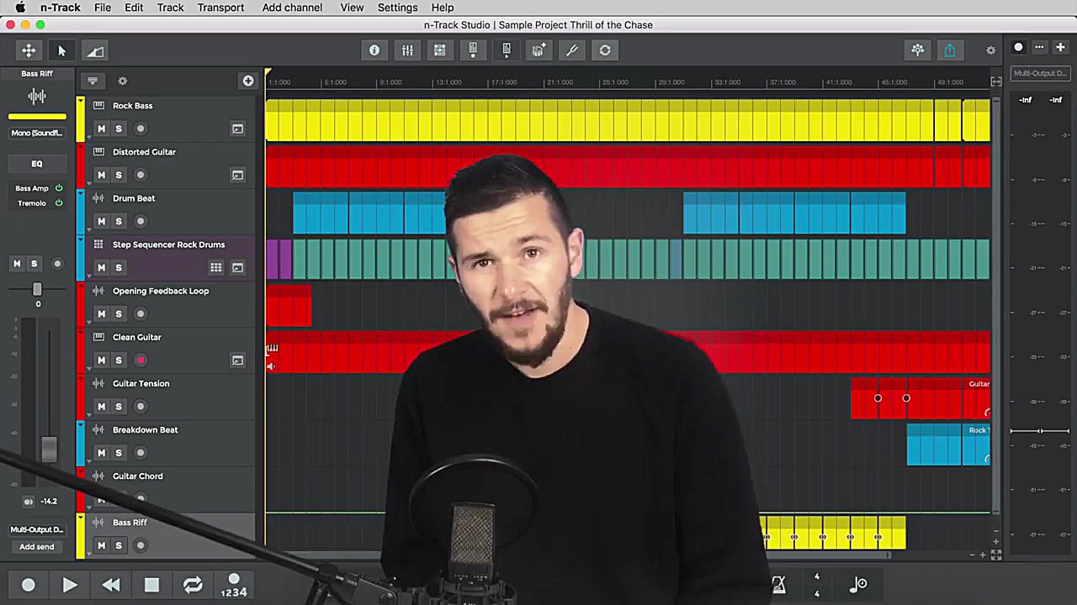Screen dimensions: 1077x605
Task: Click the metronome icon in transport bar
Action: (778, 583)
